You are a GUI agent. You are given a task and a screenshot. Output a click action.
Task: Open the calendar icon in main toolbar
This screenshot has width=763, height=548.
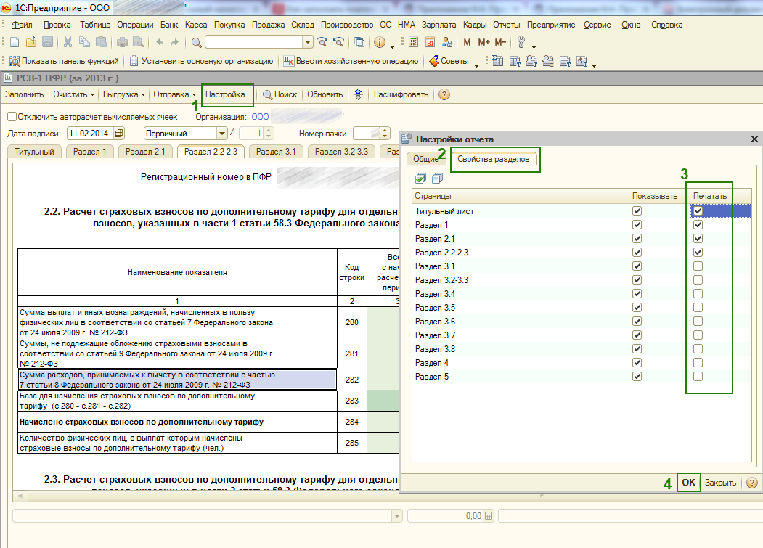[430, 42]
